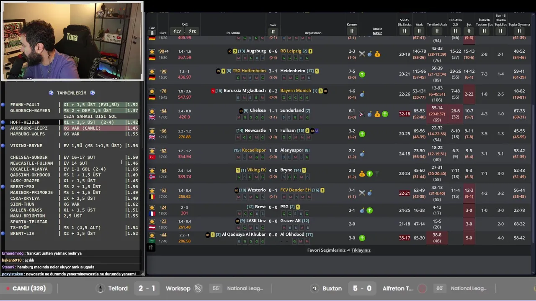536x301 pixels.
Task: Click green up arrow in Brest row
Action: coord(370,210)
